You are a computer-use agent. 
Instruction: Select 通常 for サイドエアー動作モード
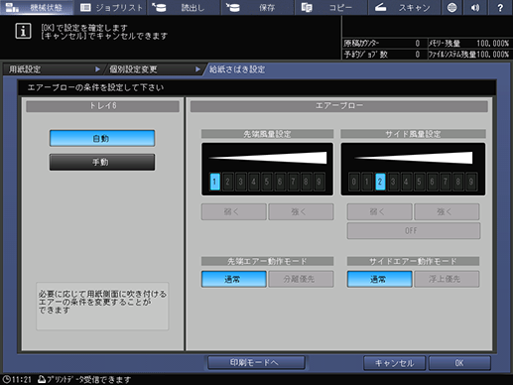click(379, 279)
